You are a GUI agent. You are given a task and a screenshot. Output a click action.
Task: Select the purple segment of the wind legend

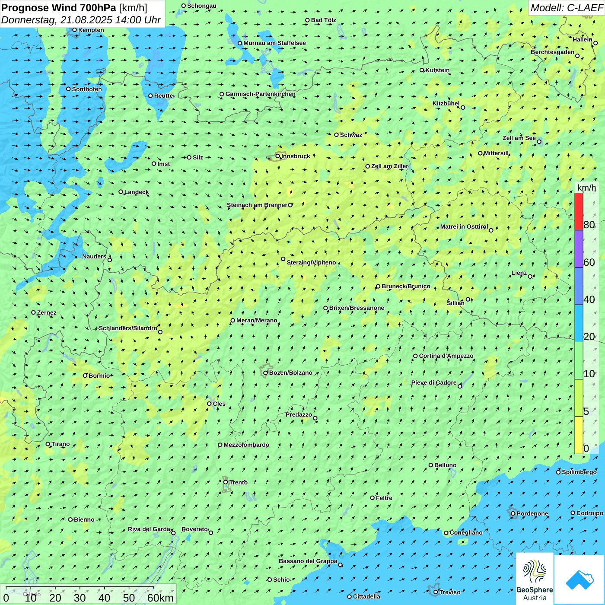tap(579, 249)
